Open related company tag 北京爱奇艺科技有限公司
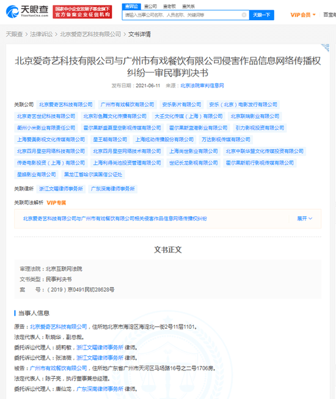 (x=66, y=104)
